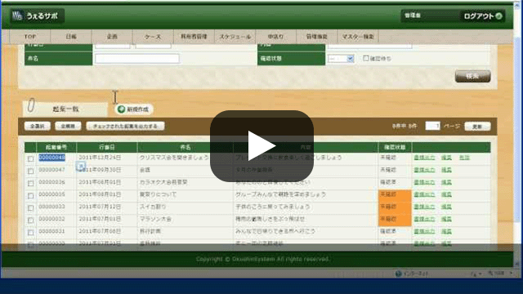The height and width of the screenshot is (294, 523).
Task: Click the 起案一覧 section heading
Action: click(65, 109)
